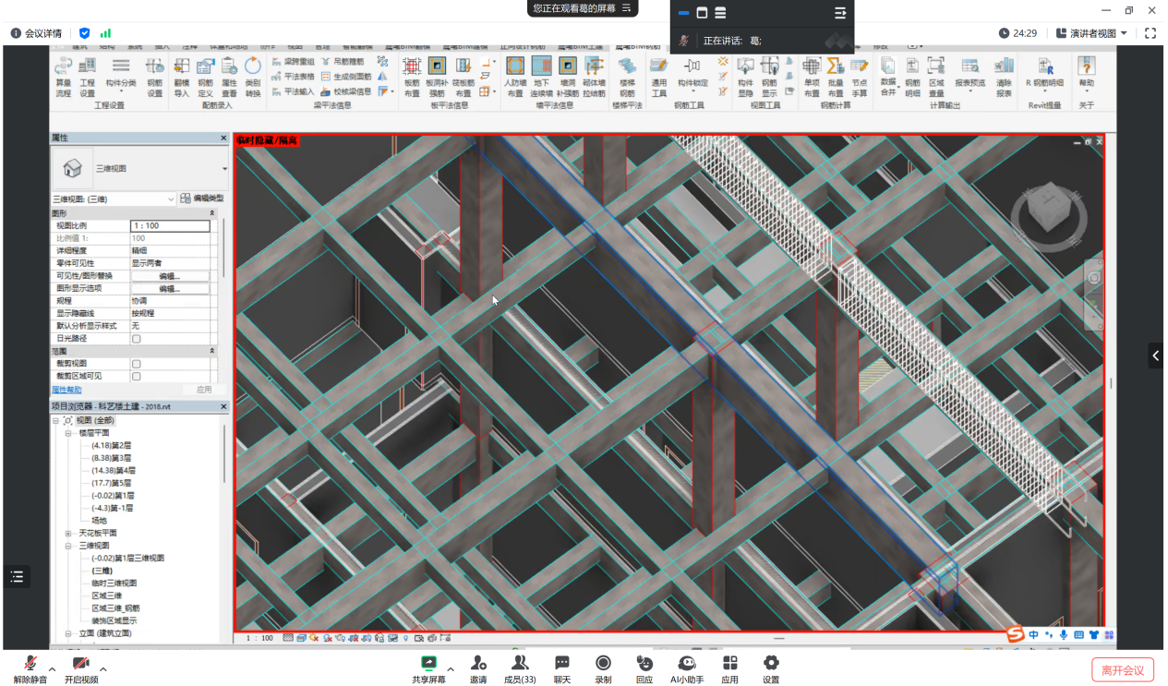Open the 筏板筋布置 tool
The width and height of the screenshot is (1168, 686).
click(464, 77)
